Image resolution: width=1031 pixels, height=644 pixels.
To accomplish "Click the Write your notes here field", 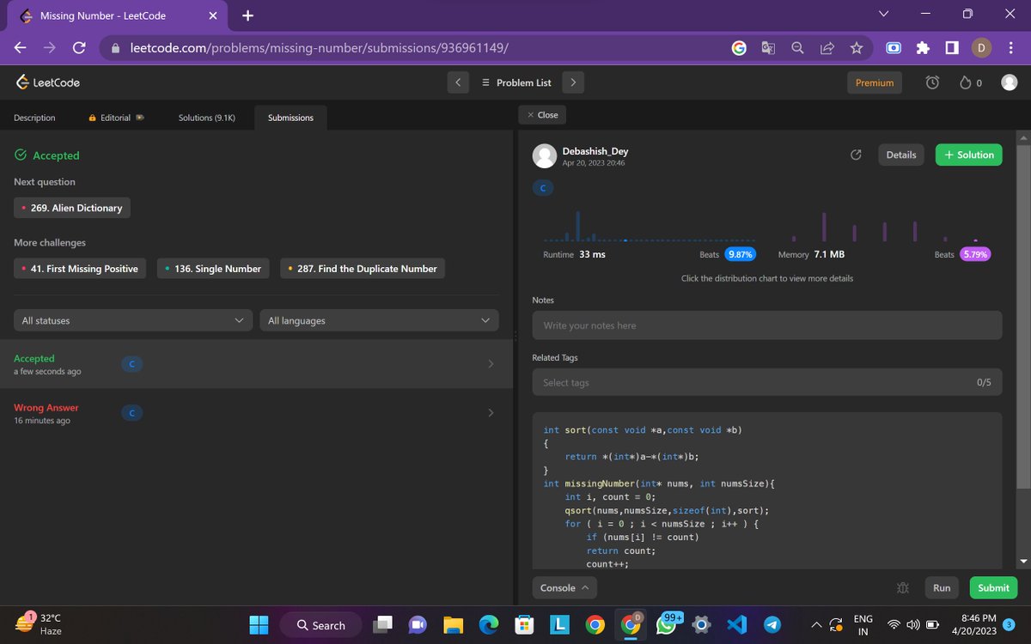I will pos(767,325).
